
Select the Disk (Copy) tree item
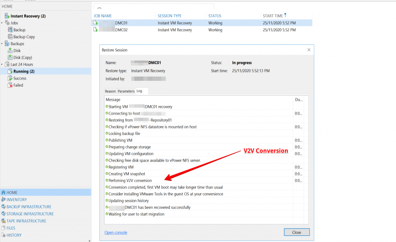pos(23,57)
